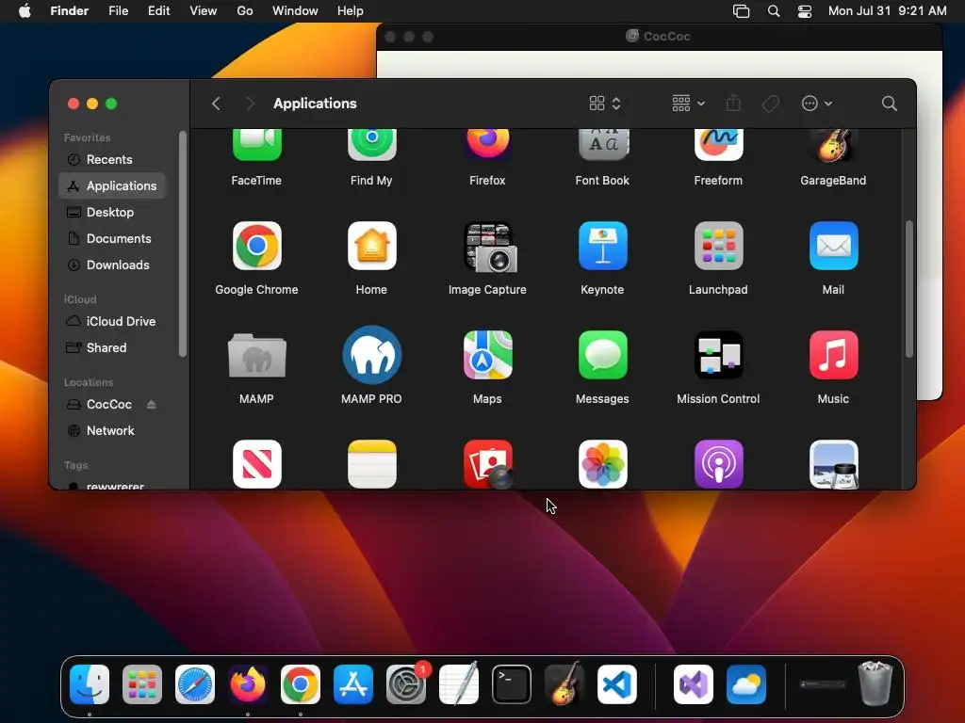Open Network in the sidebar
This screenshot has width=965, height=723.
pos(112,431)
